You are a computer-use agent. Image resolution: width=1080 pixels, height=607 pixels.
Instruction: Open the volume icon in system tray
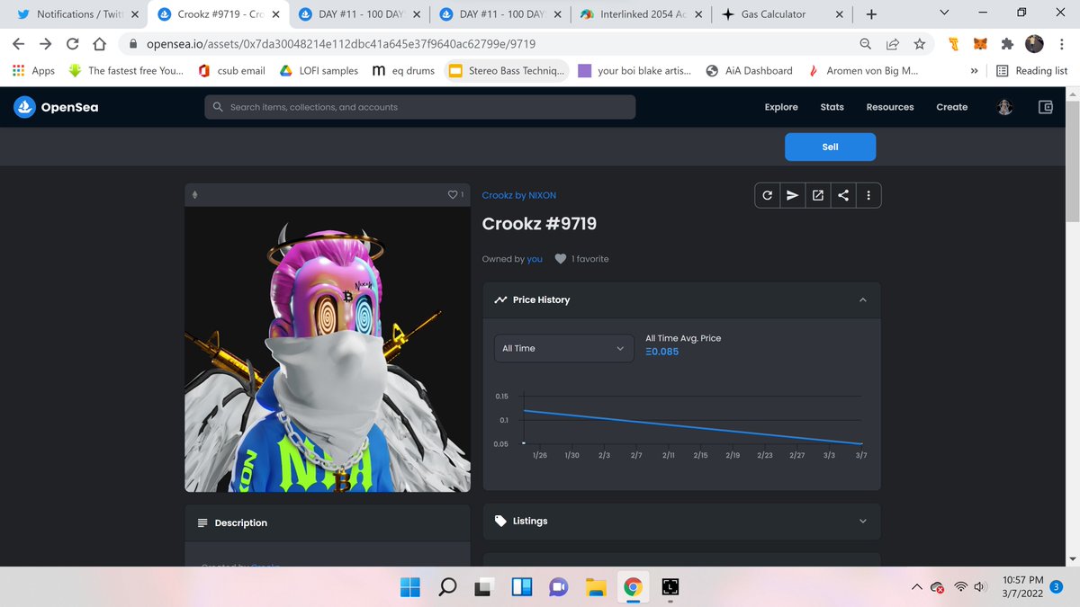point(980,587)
